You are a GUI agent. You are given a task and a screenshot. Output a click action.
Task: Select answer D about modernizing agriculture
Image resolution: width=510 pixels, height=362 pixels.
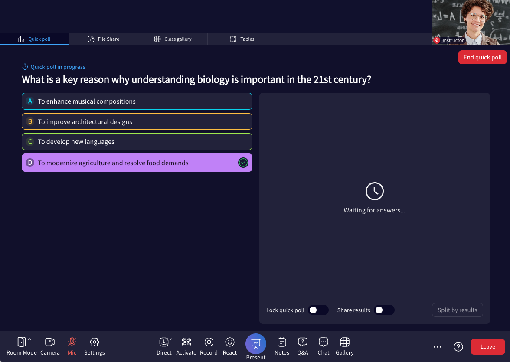tap(137, 163)
